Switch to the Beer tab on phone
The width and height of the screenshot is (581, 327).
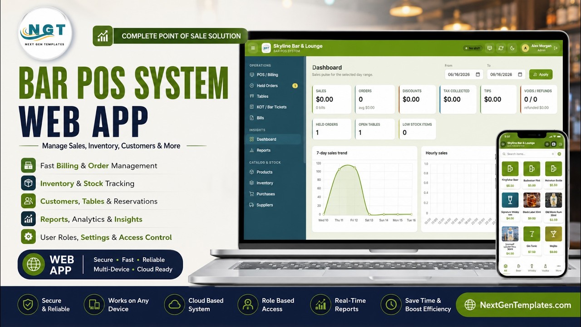[518, 268]
